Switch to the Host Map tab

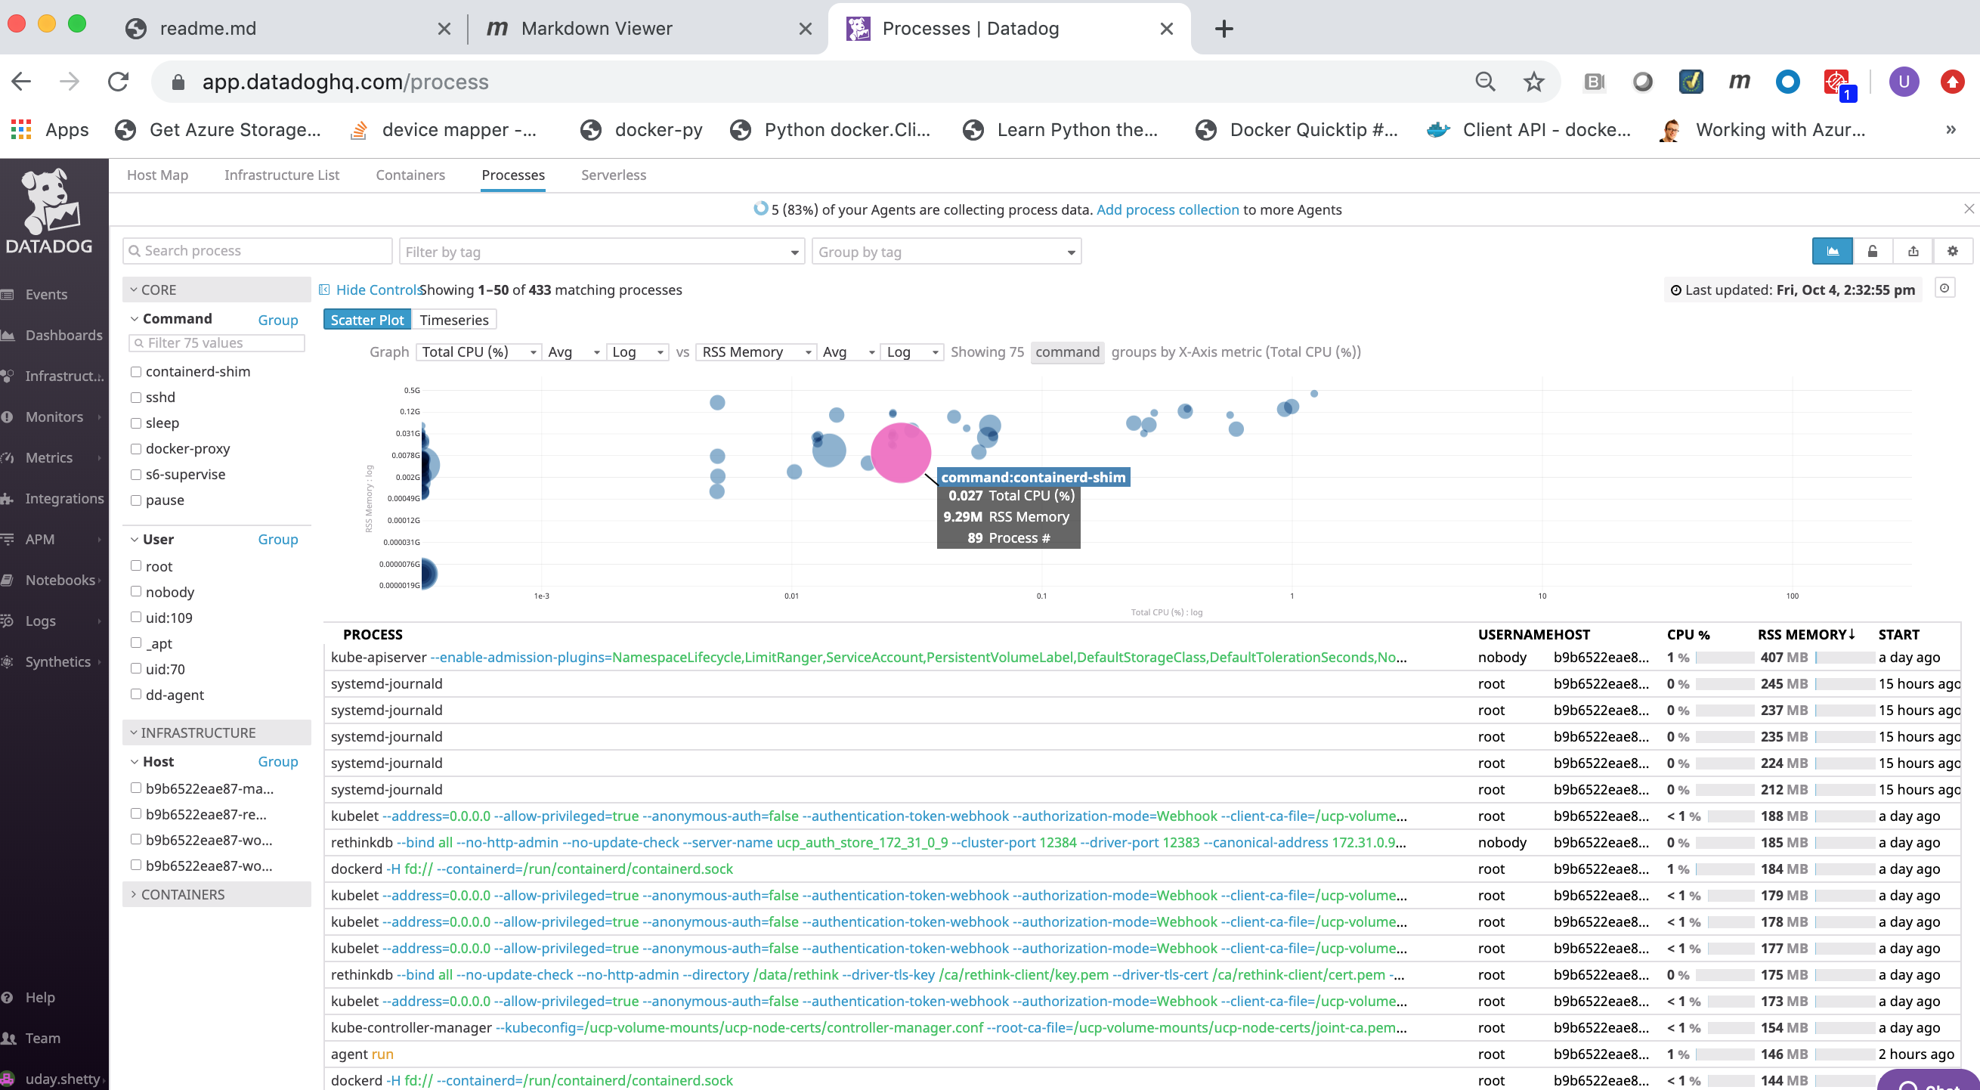[158, 175]
